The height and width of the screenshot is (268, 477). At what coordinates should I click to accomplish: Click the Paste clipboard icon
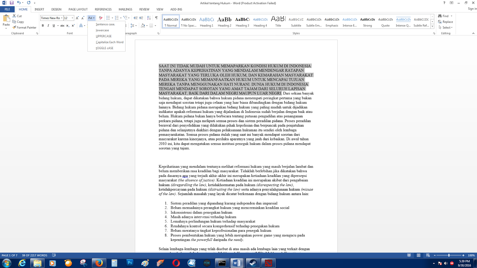click(x=6, y=18)
